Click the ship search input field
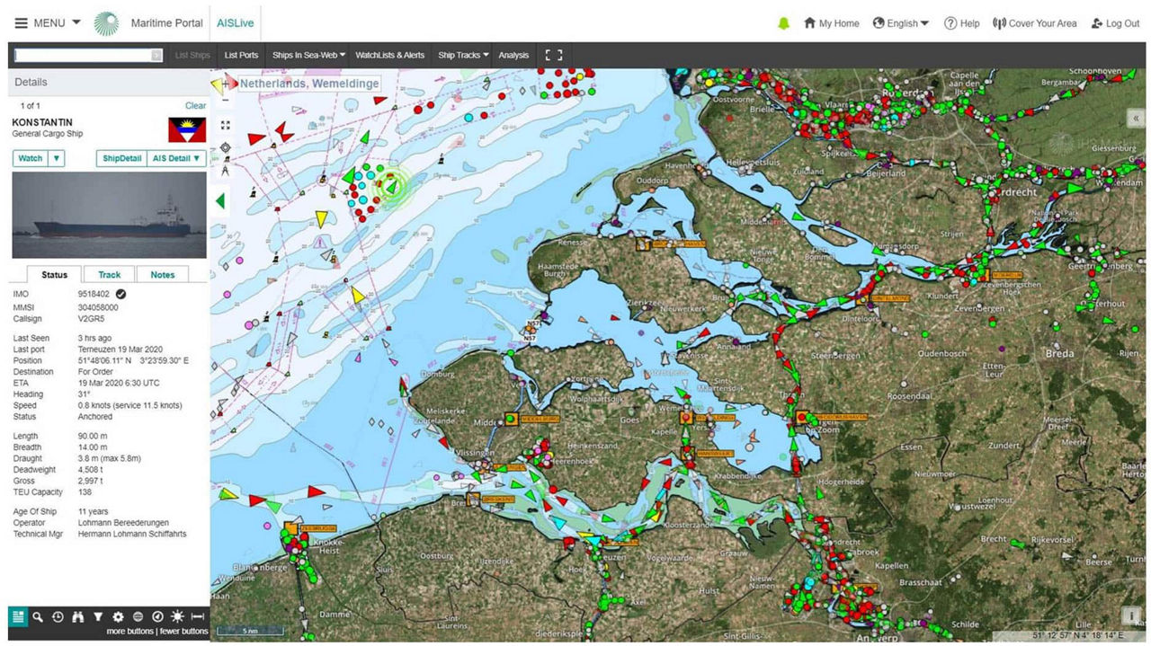The height and width of the screenshot is (646, 1151). tap(83, 56)
